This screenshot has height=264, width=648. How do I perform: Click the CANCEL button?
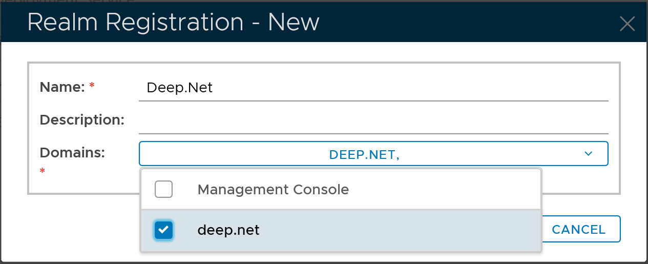(579, 229)
